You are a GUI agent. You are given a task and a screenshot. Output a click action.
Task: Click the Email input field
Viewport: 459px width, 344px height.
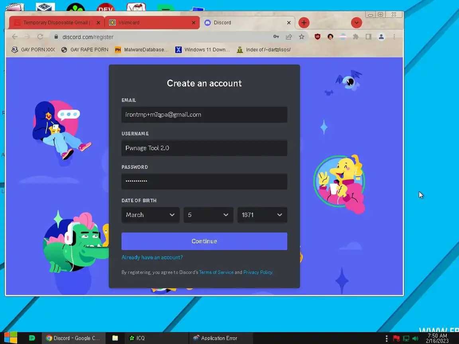point(204,115)
